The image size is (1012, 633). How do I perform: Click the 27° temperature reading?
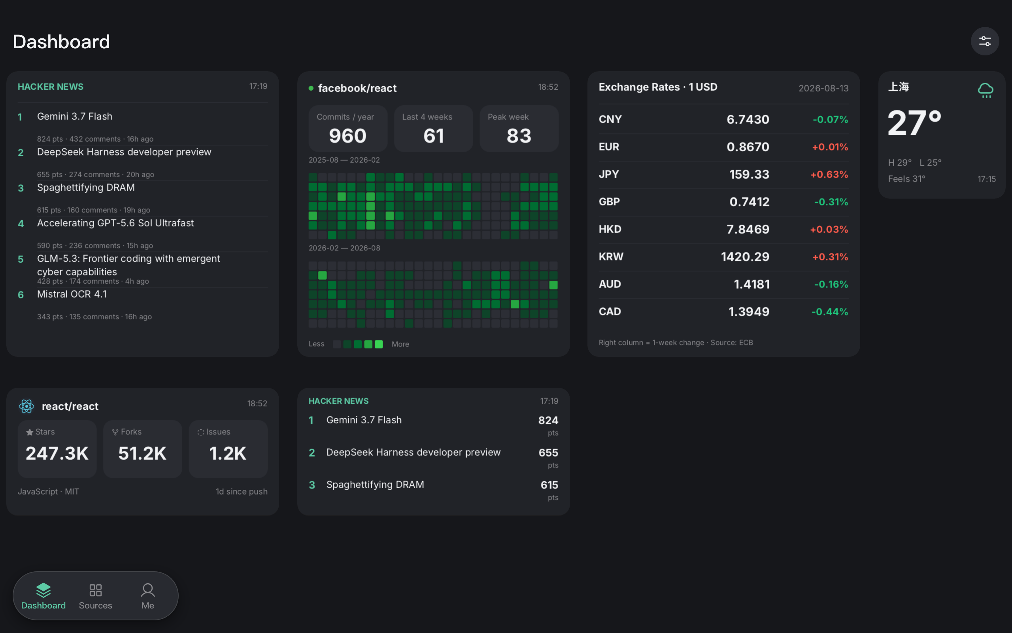(915, 123)
